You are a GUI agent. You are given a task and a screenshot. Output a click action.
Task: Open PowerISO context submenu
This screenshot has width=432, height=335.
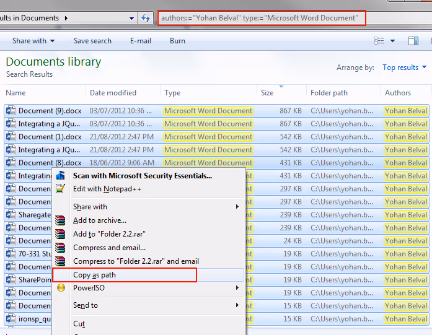tap(149, 288)
